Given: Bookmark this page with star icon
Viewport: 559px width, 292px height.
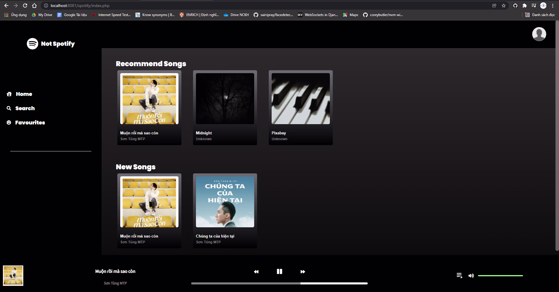Looking at the screenshot, I should pyautogui.click(x=504, y=6).
